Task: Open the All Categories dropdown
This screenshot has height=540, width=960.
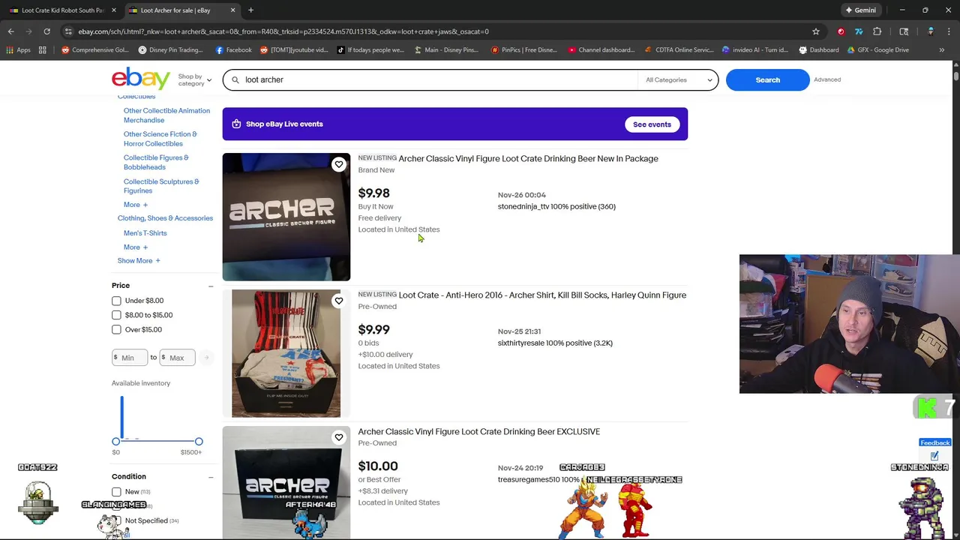Action: (x=679, y=79)
